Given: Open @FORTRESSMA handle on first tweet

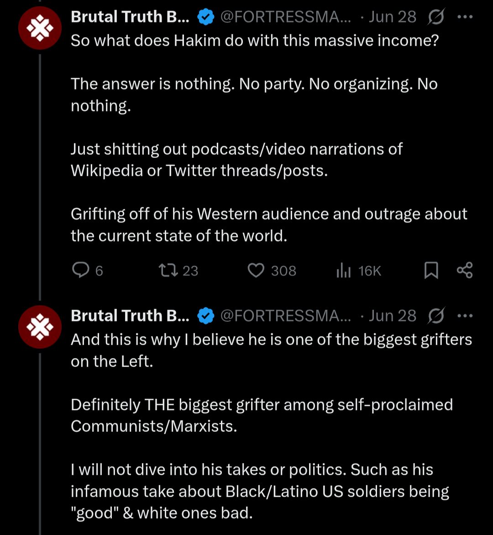Looking at the screenshot, I should click(286, 17).
